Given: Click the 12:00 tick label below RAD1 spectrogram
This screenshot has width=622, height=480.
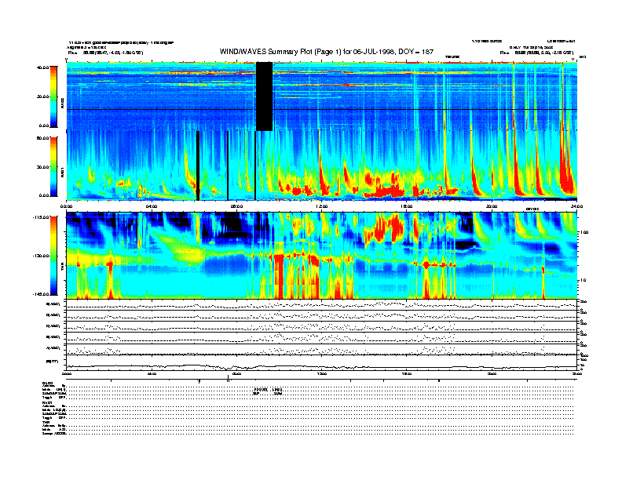Looking at the screenshot, I should click(322, 206).
